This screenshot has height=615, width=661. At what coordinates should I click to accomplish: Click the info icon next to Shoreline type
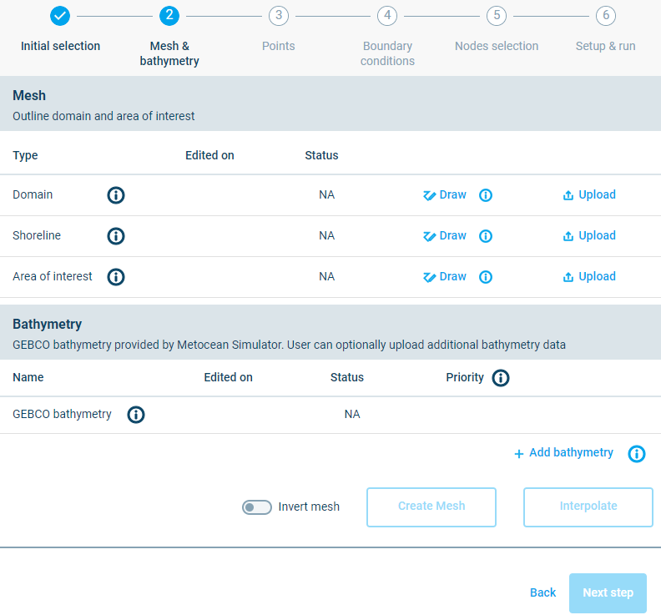[116, 236]
